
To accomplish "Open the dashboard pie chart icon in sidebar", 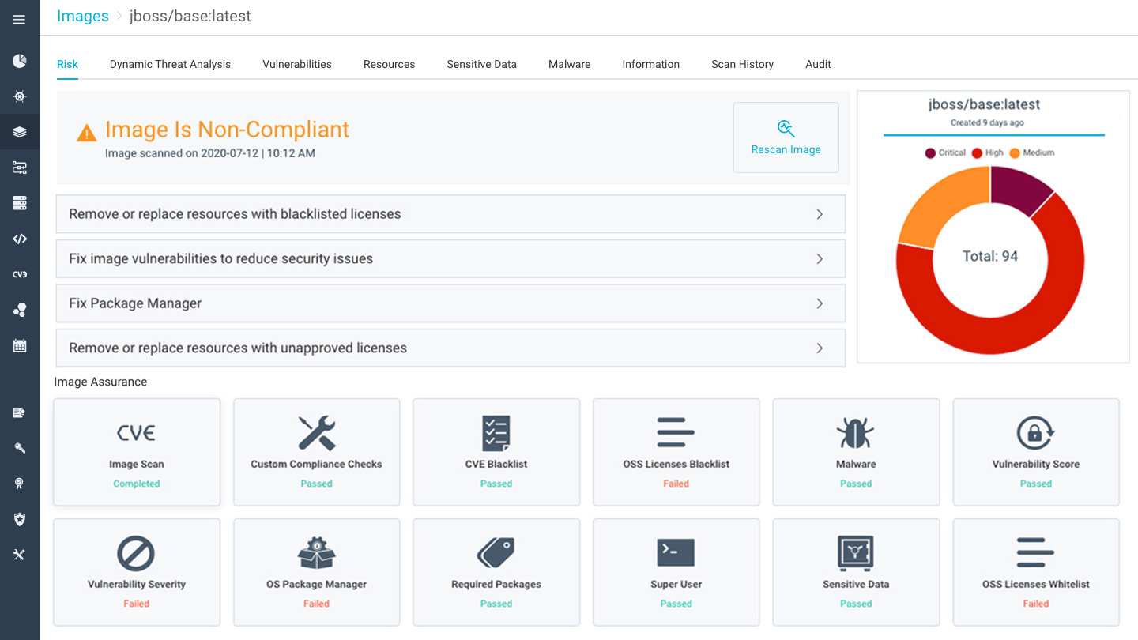I will (x=19, y=61).
